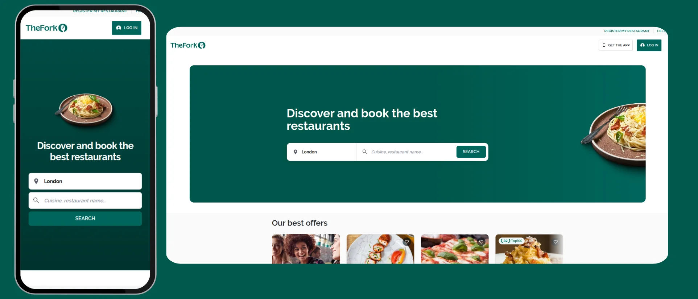Favorite the sushi plate offer heart
The image size is (698, 299).
[407, 242]
